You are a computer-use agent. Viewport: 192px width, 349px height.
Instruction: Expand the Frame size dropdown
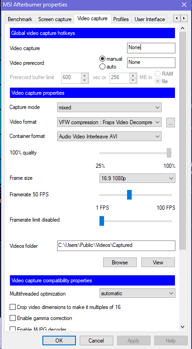pyautogui.click(x=137, y=178)
